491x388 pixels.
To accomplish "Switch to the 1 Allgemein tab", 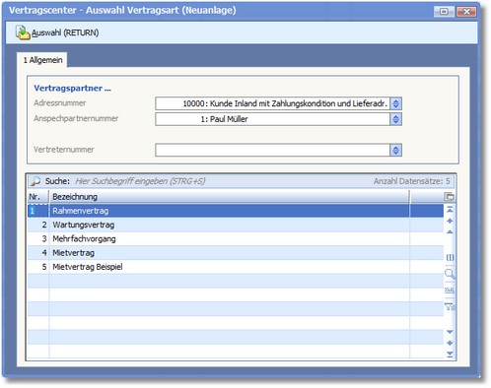I will tap(42, 60).
